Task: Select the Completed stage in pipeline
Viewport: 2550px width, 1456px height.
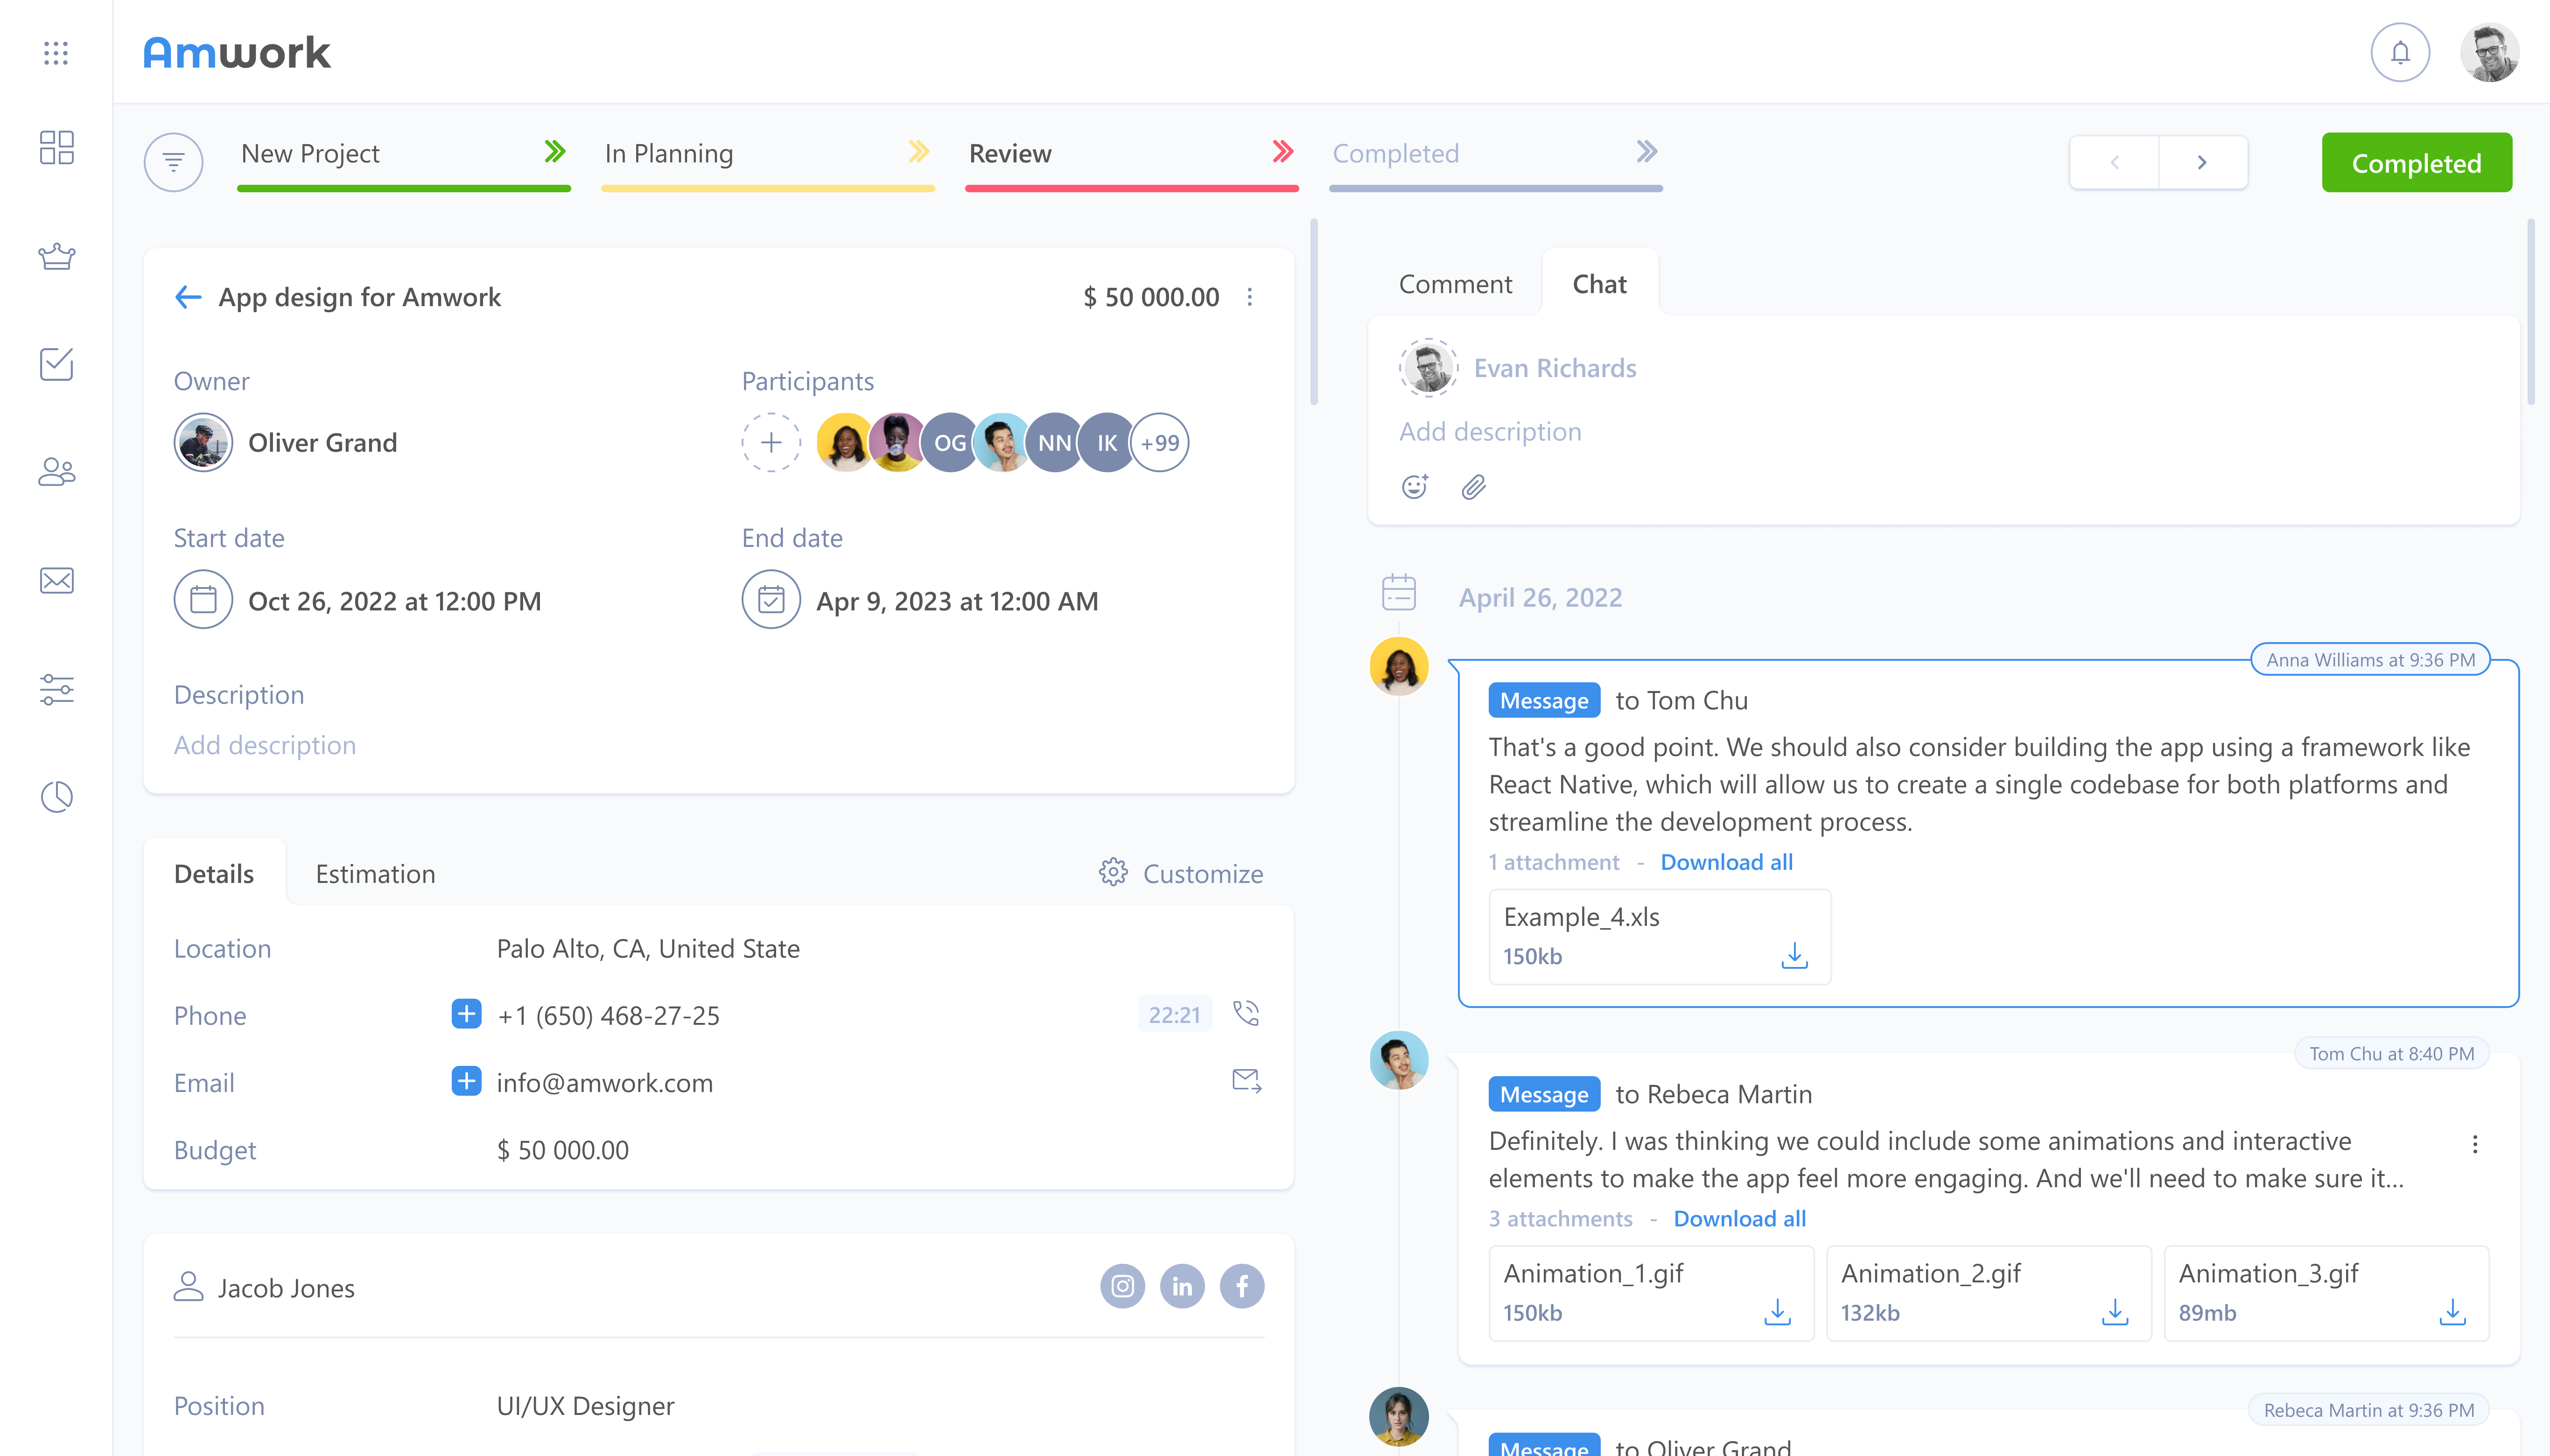Action: tap(1496, 162)
